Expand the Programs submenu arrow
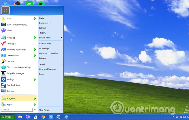The height and width of the screenshot is (120, 189). click(x=35, y=99)
